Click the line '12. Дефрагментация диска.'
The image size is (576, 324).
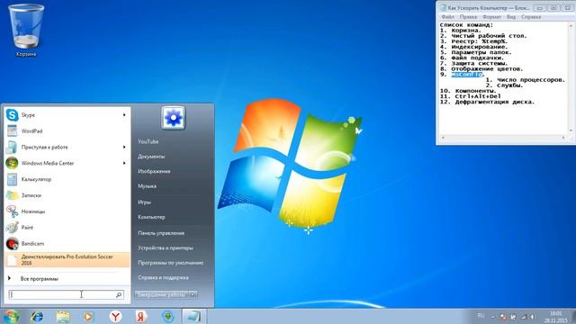[487, 102]
